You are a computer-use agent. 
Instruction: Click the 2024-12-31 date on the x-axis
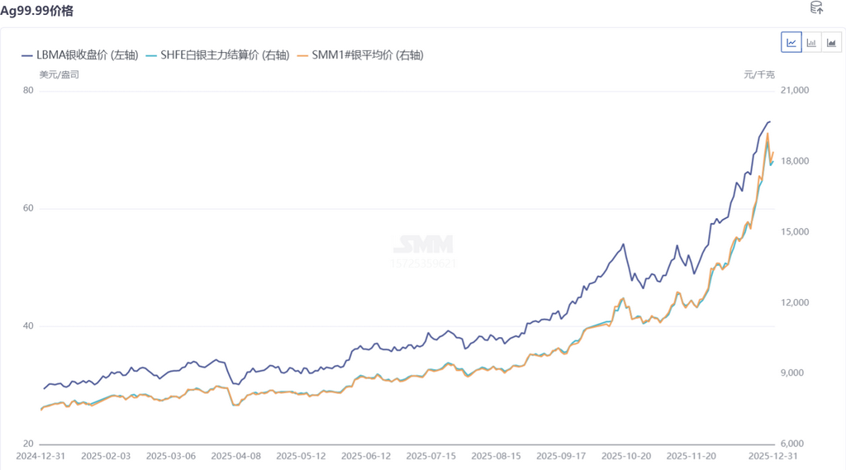coord(40,455)
